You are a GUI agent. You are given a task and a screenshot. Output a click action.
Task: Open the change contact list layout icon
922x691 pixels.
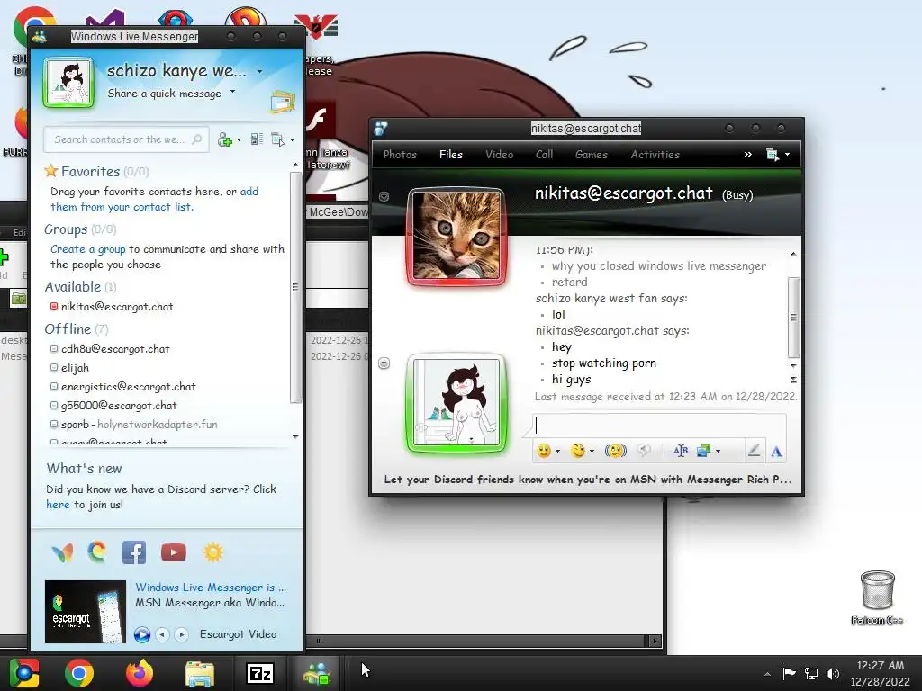(x=257, y=139)
